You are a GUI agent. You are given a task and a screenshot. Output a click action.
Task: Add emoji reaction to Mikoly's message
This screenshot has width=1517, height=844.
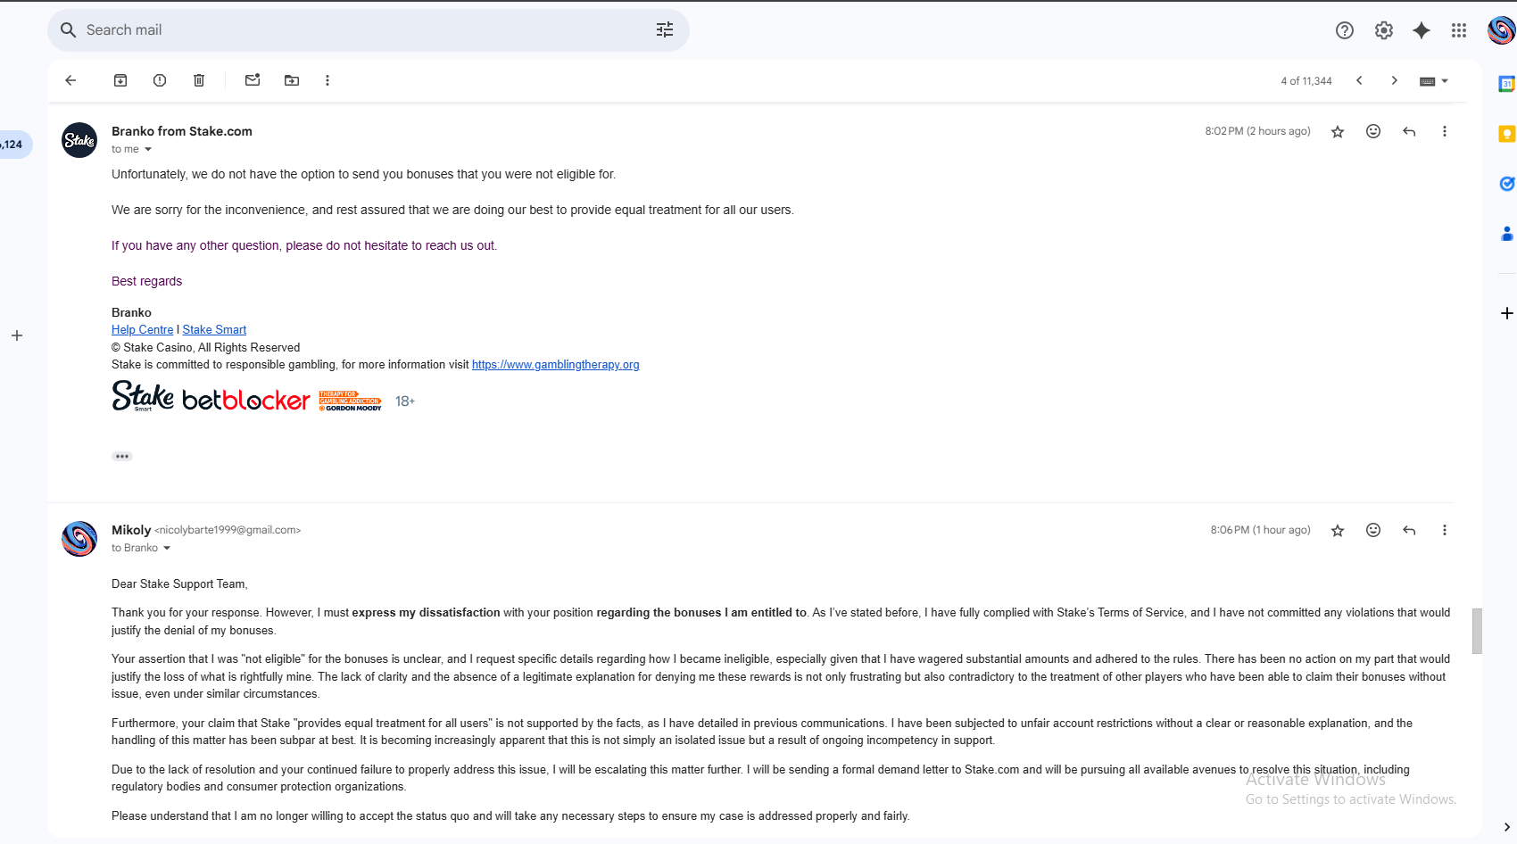1373,530
